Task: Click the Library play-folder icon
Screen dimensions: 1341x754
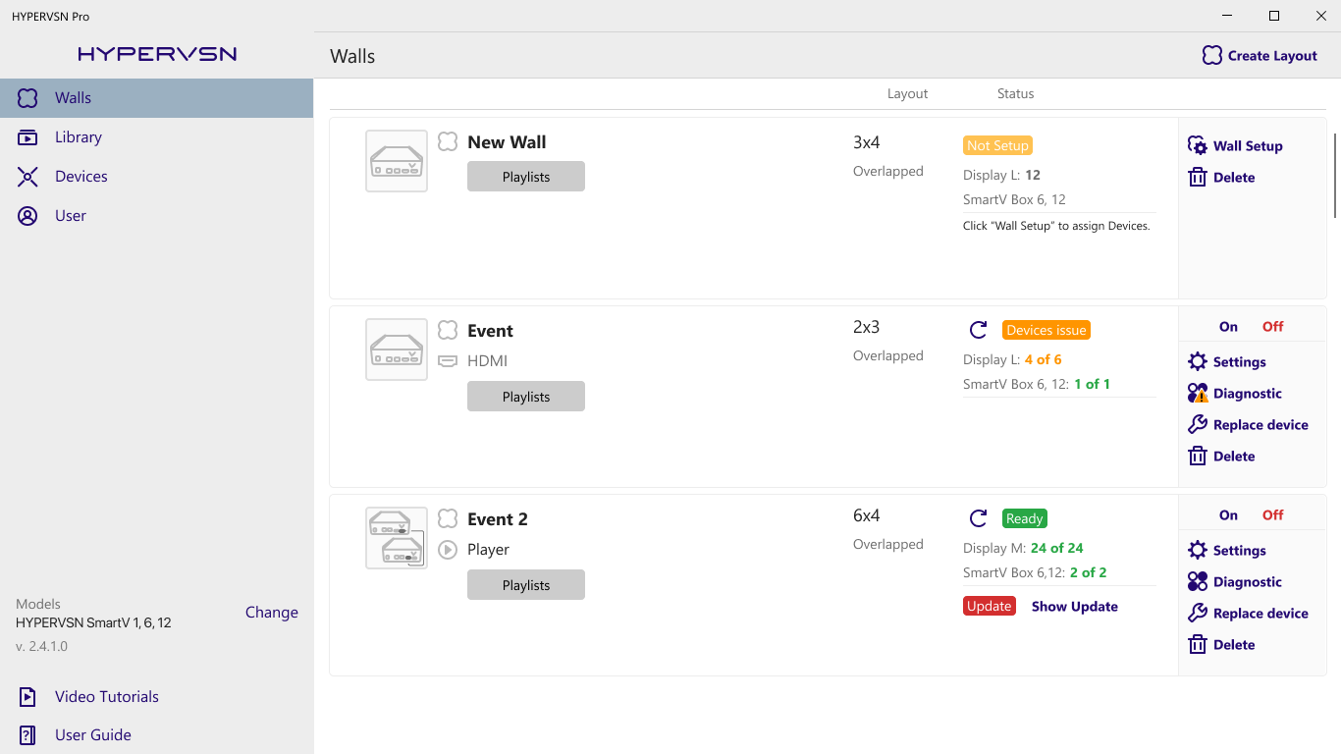Action: coord(27,137)
